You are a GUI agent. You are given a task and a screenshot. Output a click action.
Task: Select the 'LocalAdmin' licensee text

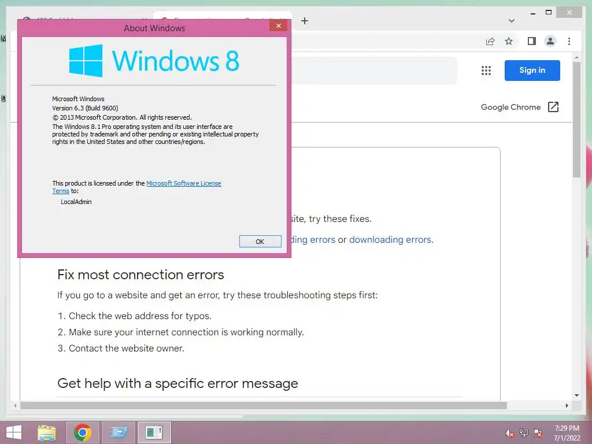click(x=76, y=202)
